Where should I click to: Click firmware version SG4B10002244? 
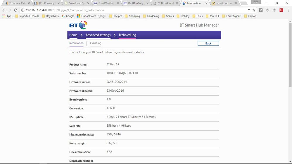117,82
